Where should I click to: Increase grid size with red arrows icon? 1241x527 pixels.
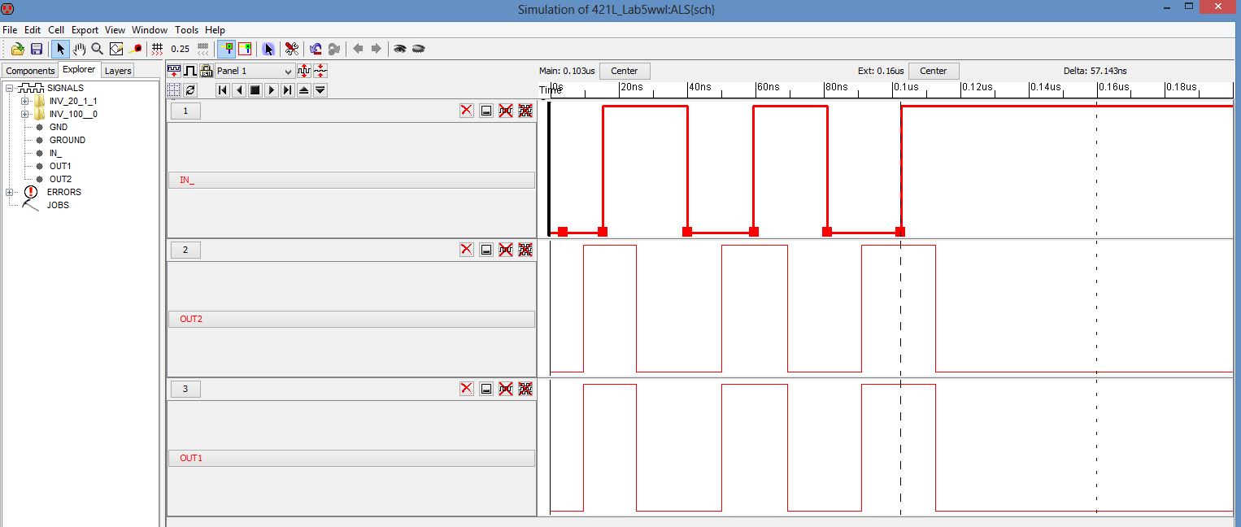tap(158, 49)
